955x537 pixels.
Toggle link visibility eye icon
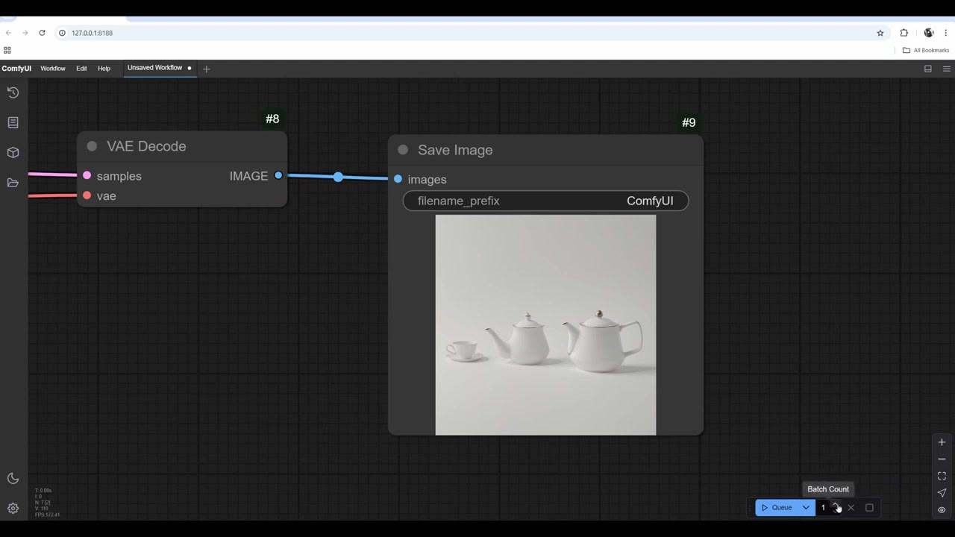942,510
